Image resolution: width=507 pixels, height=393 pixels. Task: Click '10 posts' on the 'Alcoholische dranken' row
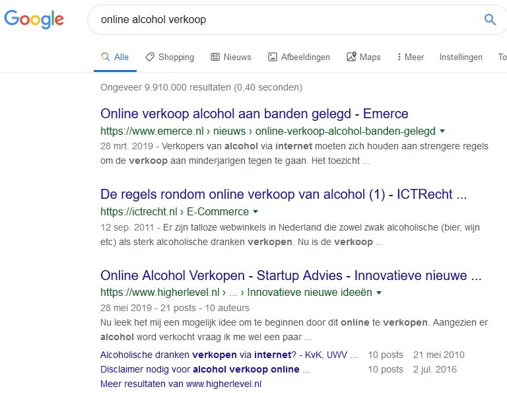[x=386, y=355]
